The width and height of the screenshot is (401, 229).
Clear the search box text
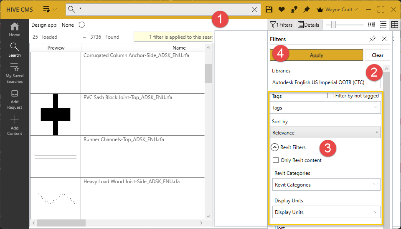[254, 10]
